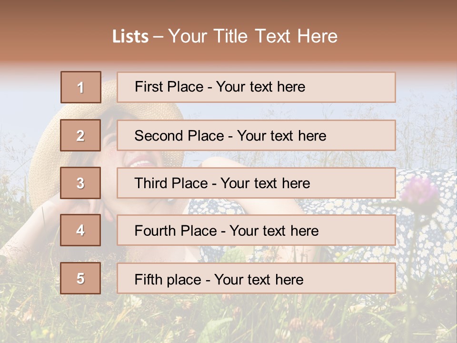Select the Fifth place text box
The image size is (457, 343).
[256, 278]
